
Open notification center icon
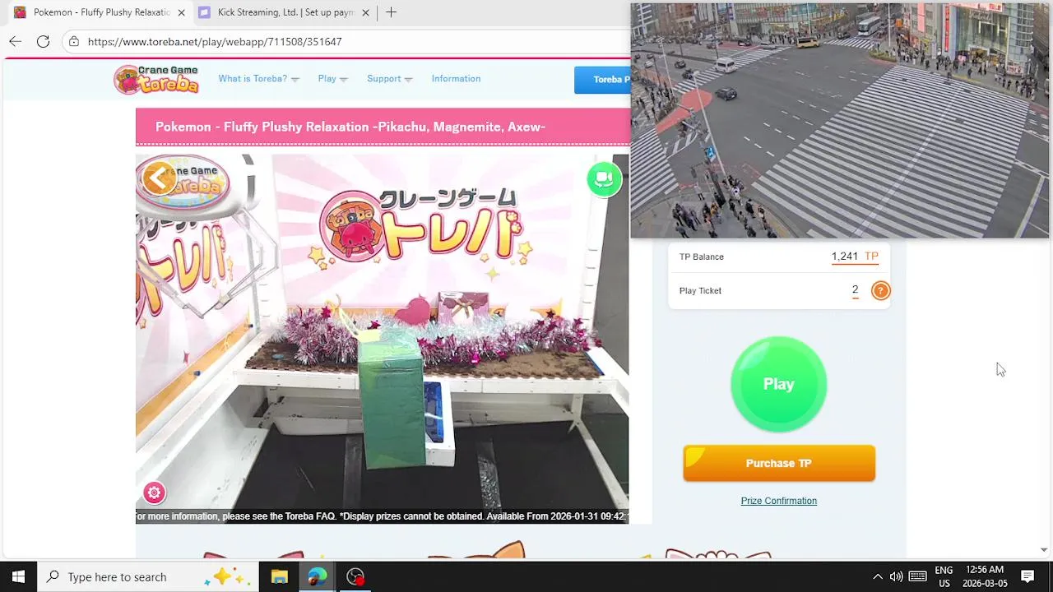pyautogui.click(x=1027, y=576)
